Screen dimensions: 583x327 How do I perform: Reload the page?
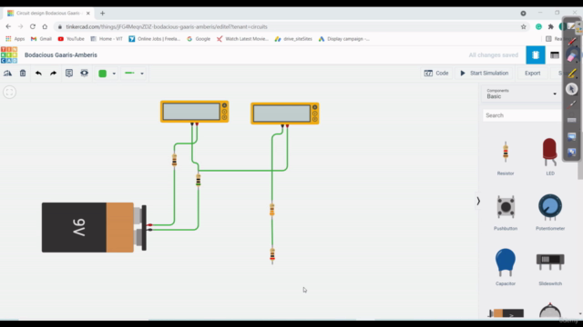click(33, 26)
